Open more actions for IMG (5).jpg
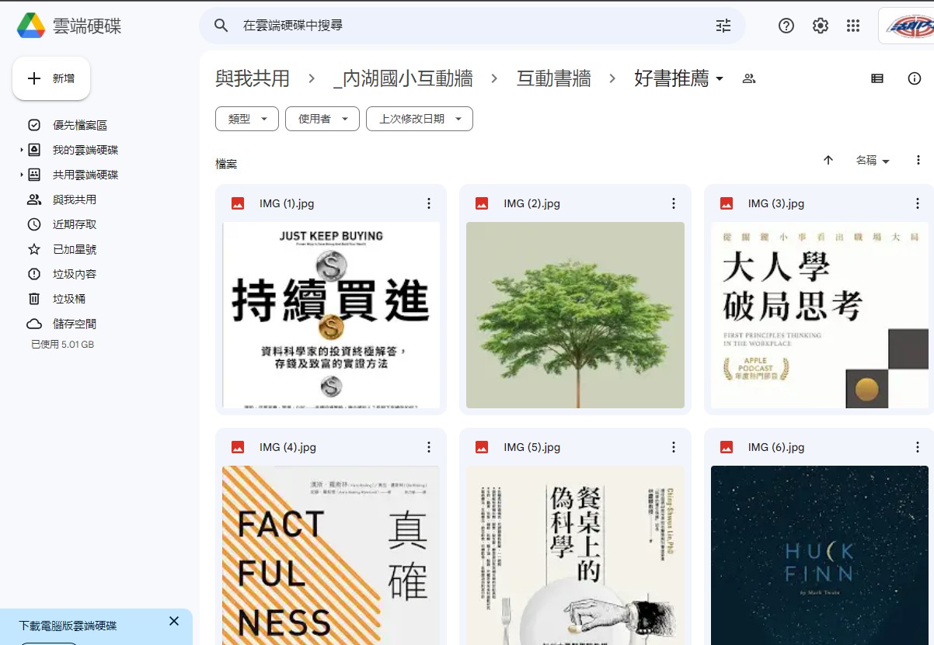Screen dimensions: 934x645 coord(674,447)
